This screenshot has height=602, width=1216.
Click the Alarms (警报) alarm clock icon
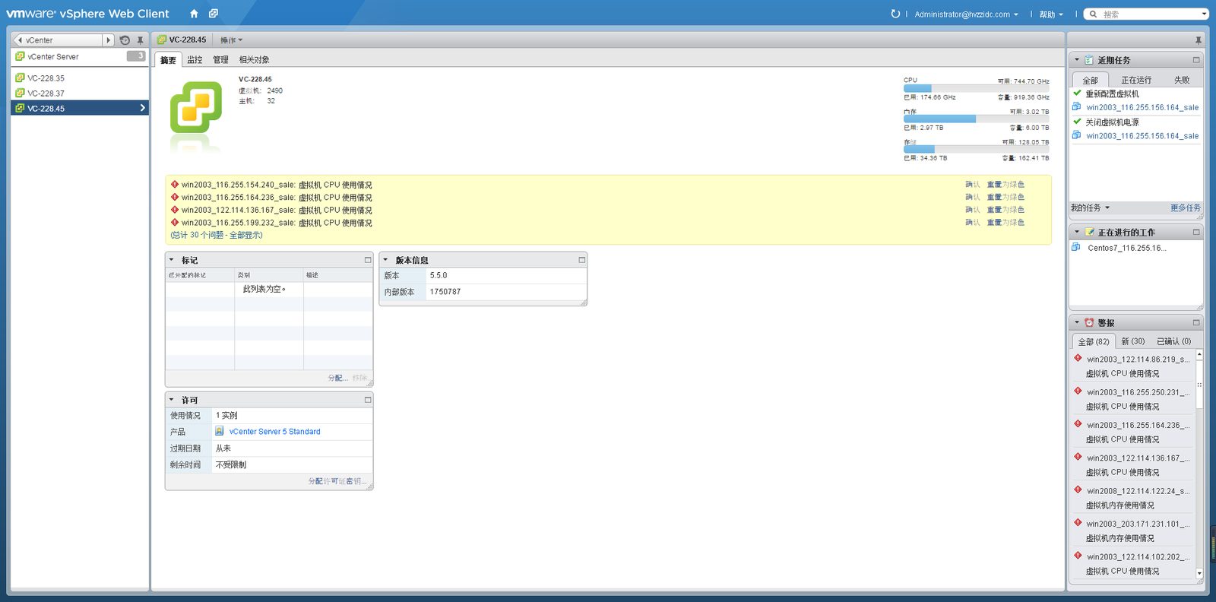coord(1089,322)
